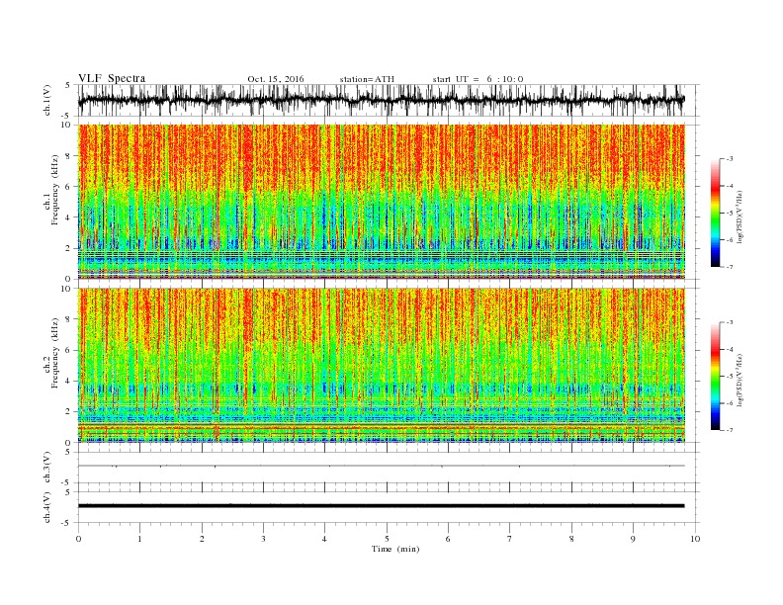Click the ch.2 color bar 'log(PSD)(V²/Hz)' label
Screen dimensions: 783x605
[739, 380]
